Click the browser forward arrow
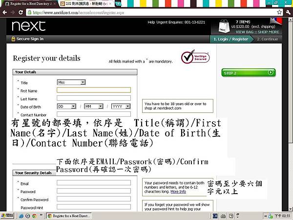Image resolution: width=293 pixels, height=220 pixels. click(13, 13)
